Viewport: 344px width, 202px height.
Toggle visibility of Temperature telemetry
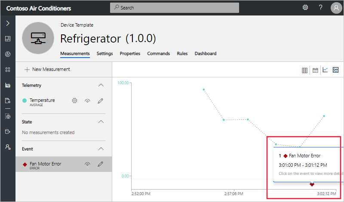87,101
